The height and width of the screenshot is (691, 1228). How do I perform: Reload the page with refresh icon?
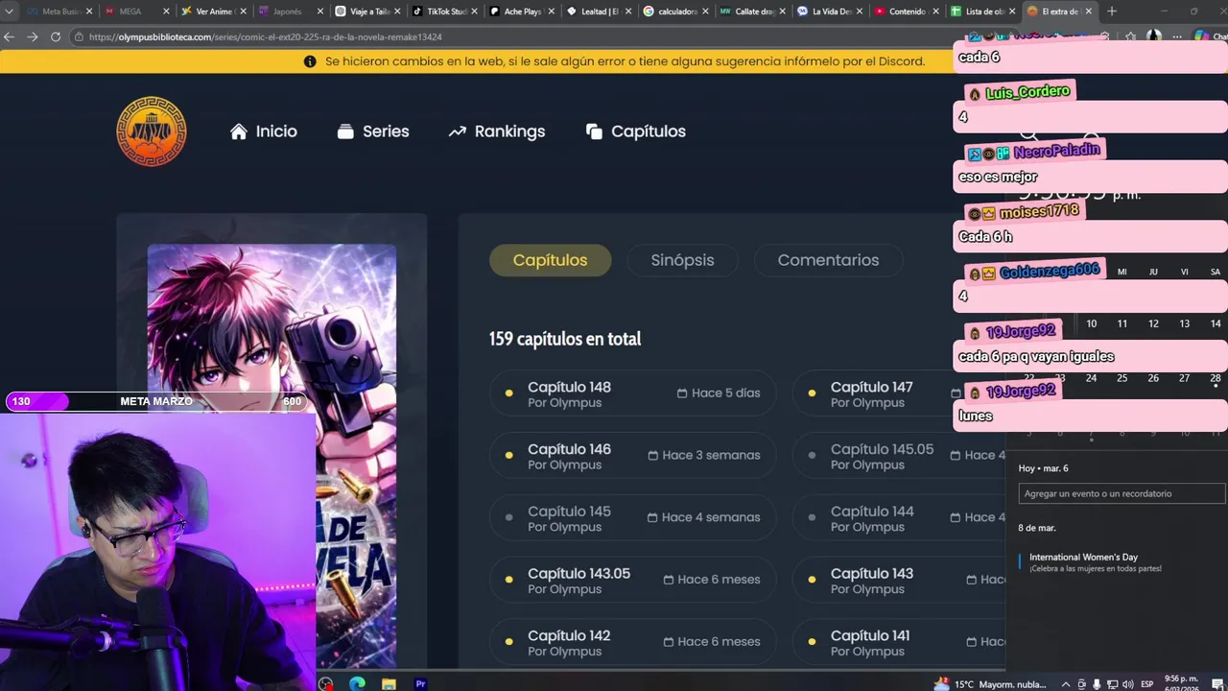tap(55, 36)
